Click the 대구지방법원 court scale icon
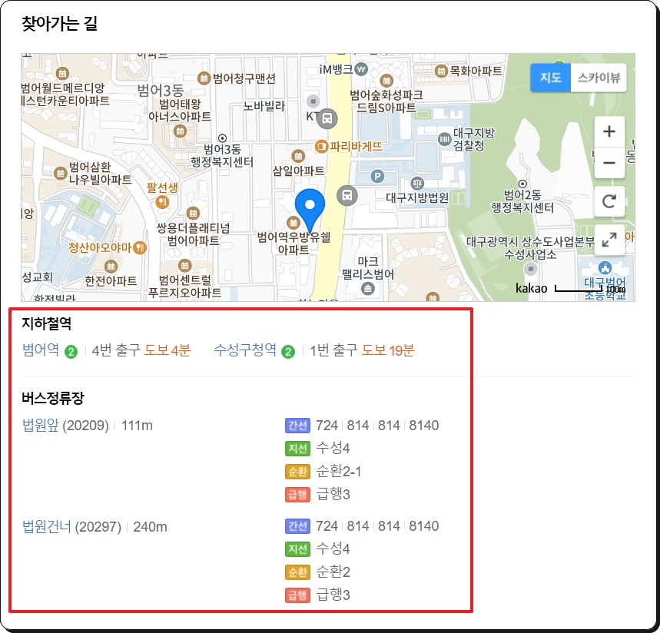The image size is (660, 633). coord(417,184)
